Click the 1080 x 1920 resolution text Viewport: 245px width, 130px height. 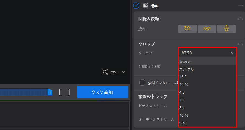(149, 67)
